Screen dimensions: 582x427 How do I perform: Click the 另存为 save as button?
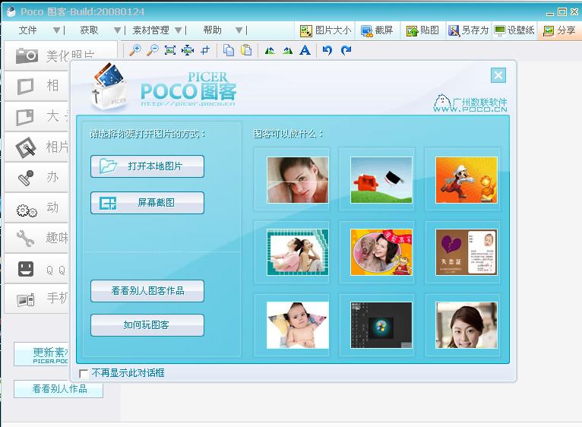tap(468, 30)
